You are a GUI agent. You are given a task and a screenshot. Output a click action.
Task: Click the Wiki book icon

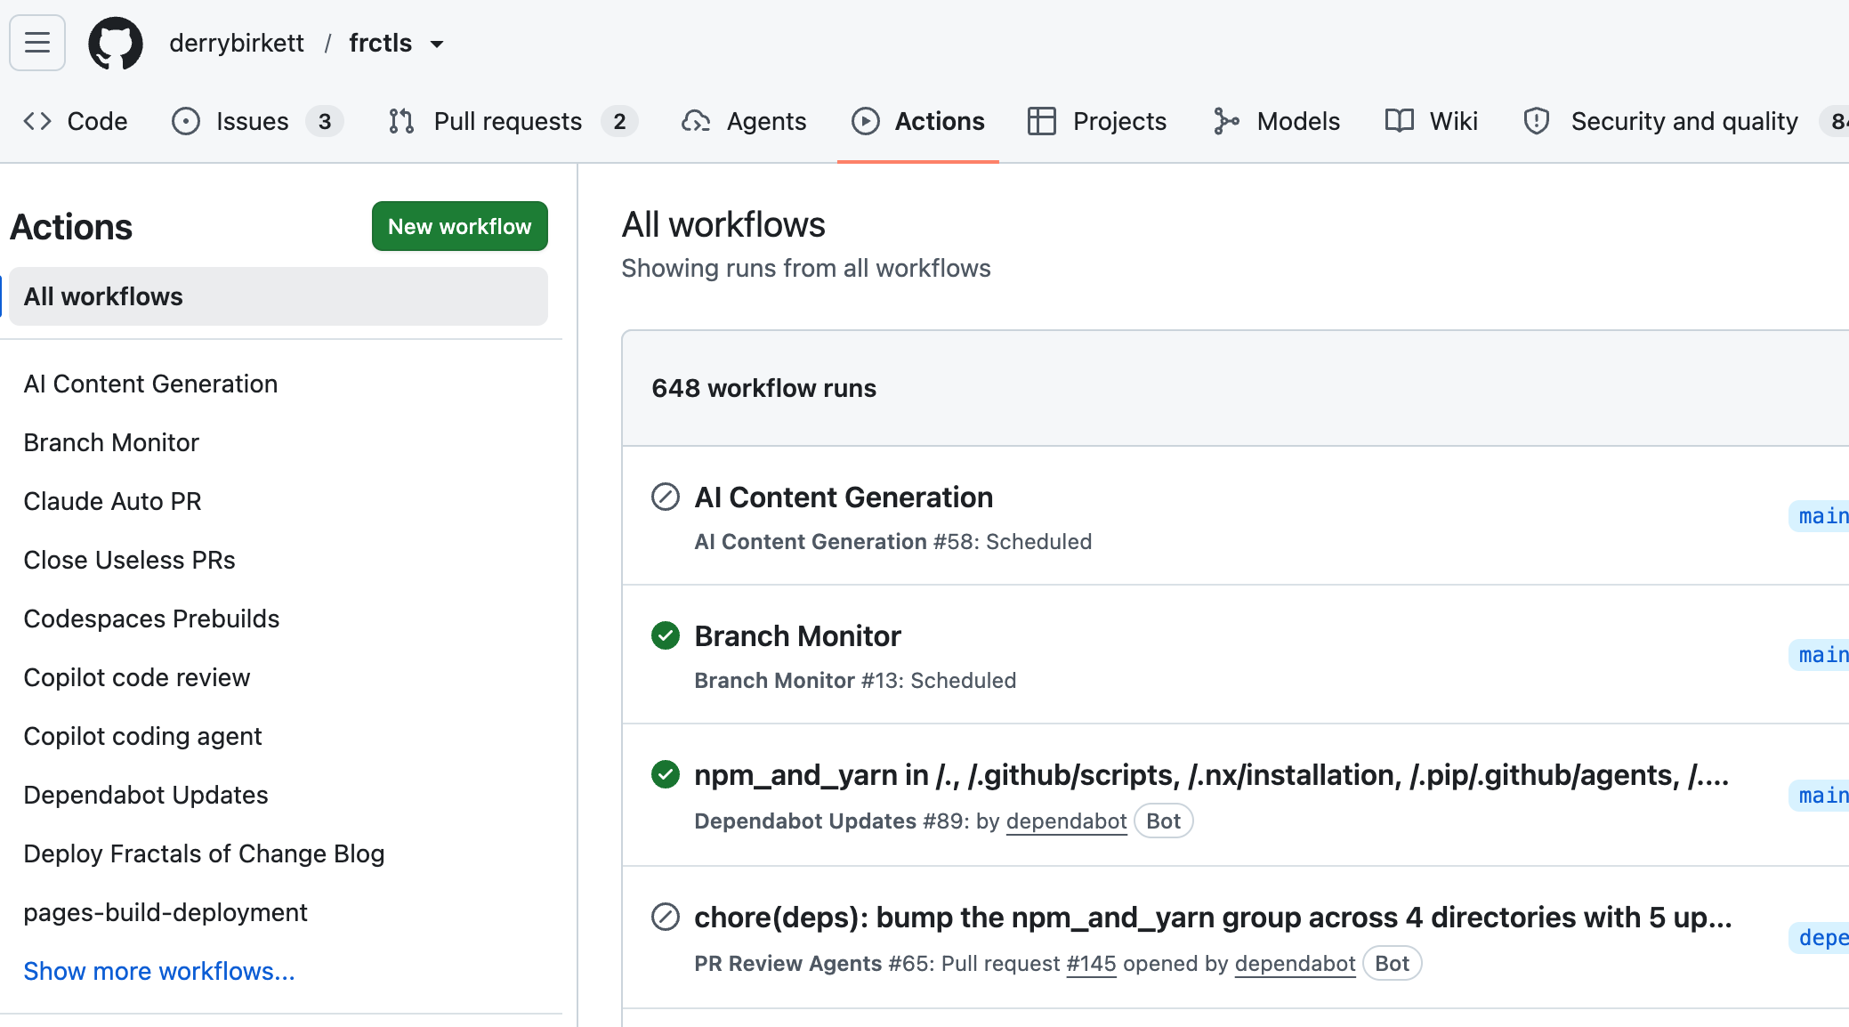tap(1399, 121)
